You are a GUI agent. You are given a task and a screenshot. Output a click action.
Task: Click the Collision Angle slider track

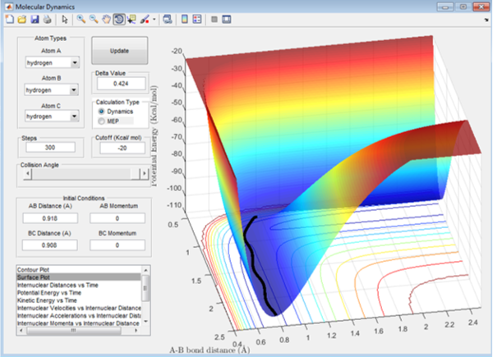point(82,175)
